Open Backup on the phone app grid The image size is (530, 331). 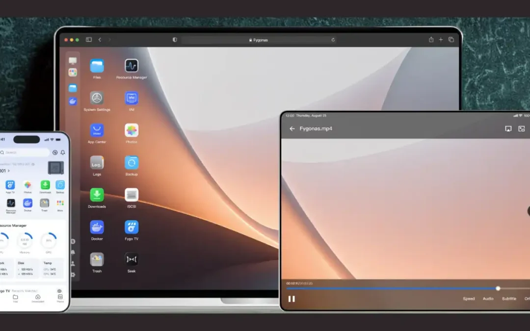coord(60,185)
